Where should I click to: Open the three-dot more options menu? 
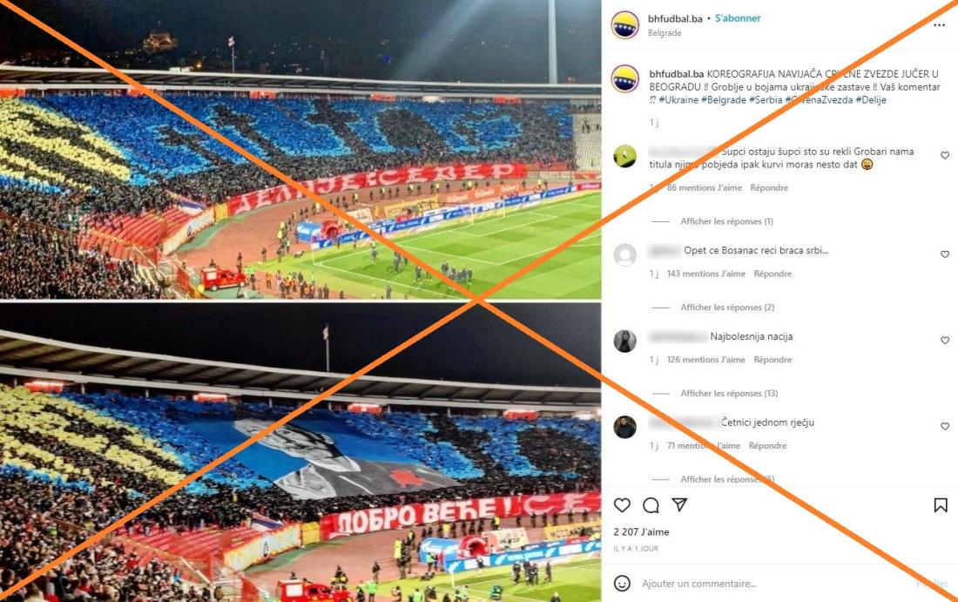coord(939,25)
